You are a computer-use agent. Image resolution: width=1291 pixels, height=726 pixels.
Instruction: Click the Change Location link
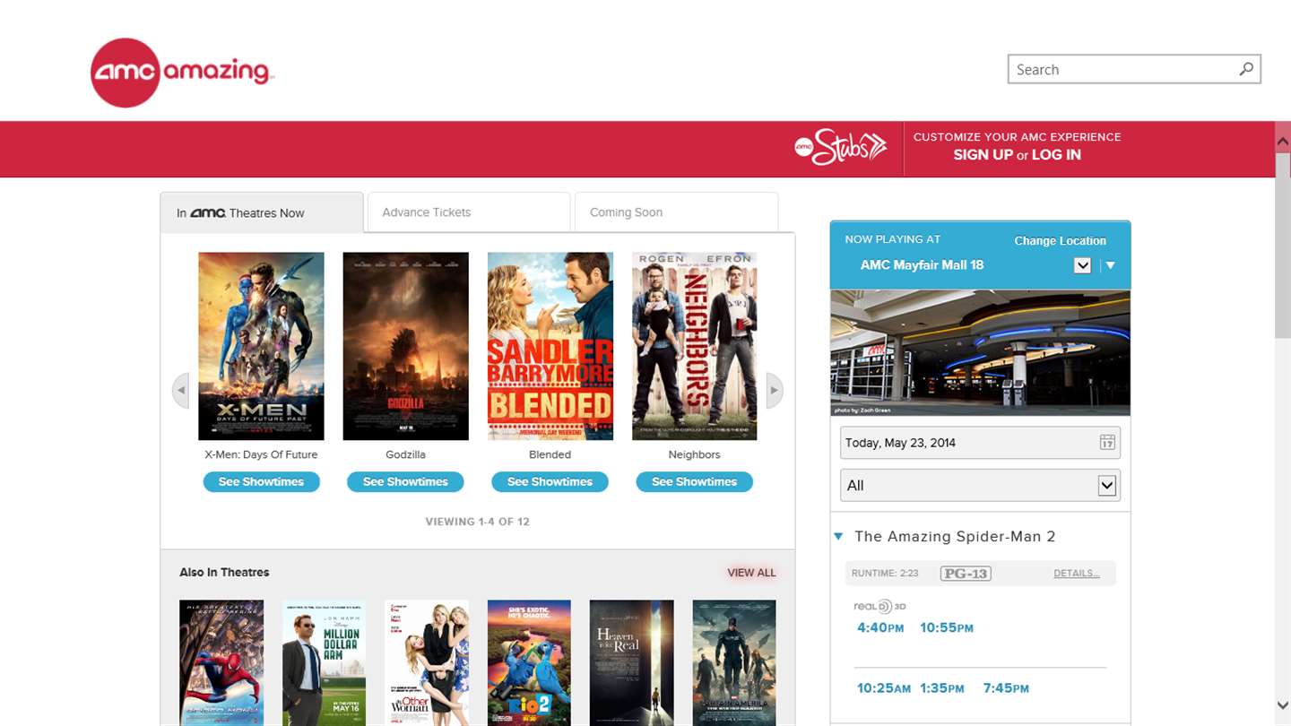1060,240
